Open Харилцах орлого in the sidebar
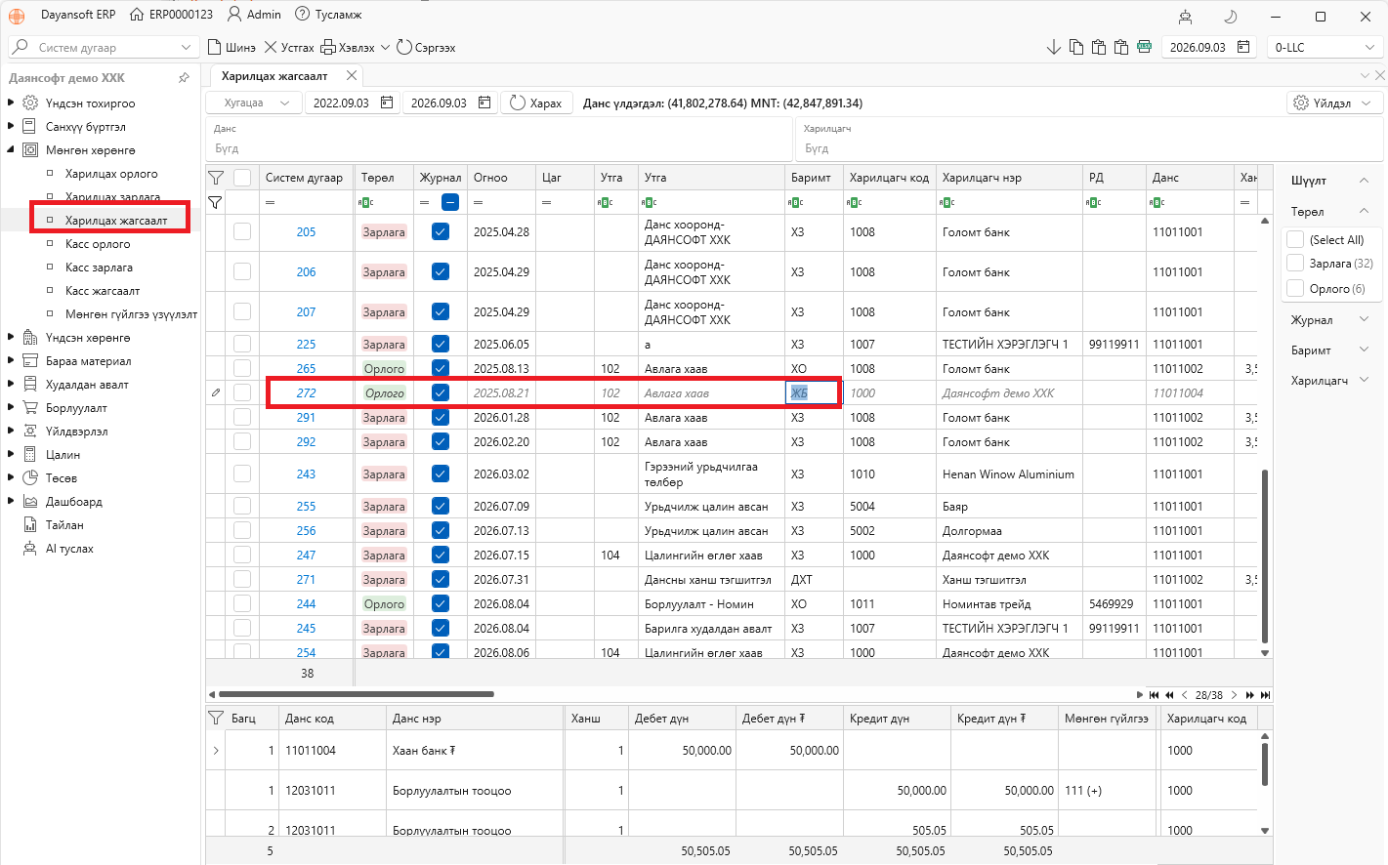Image resolution: width=1388 pixels, height=865 pixels. pos(111,174)
